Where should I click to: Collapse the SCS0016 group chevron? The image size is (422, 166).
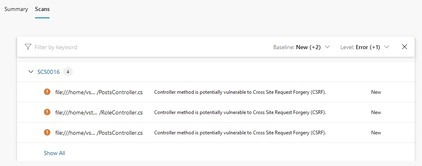coord(30,72)
